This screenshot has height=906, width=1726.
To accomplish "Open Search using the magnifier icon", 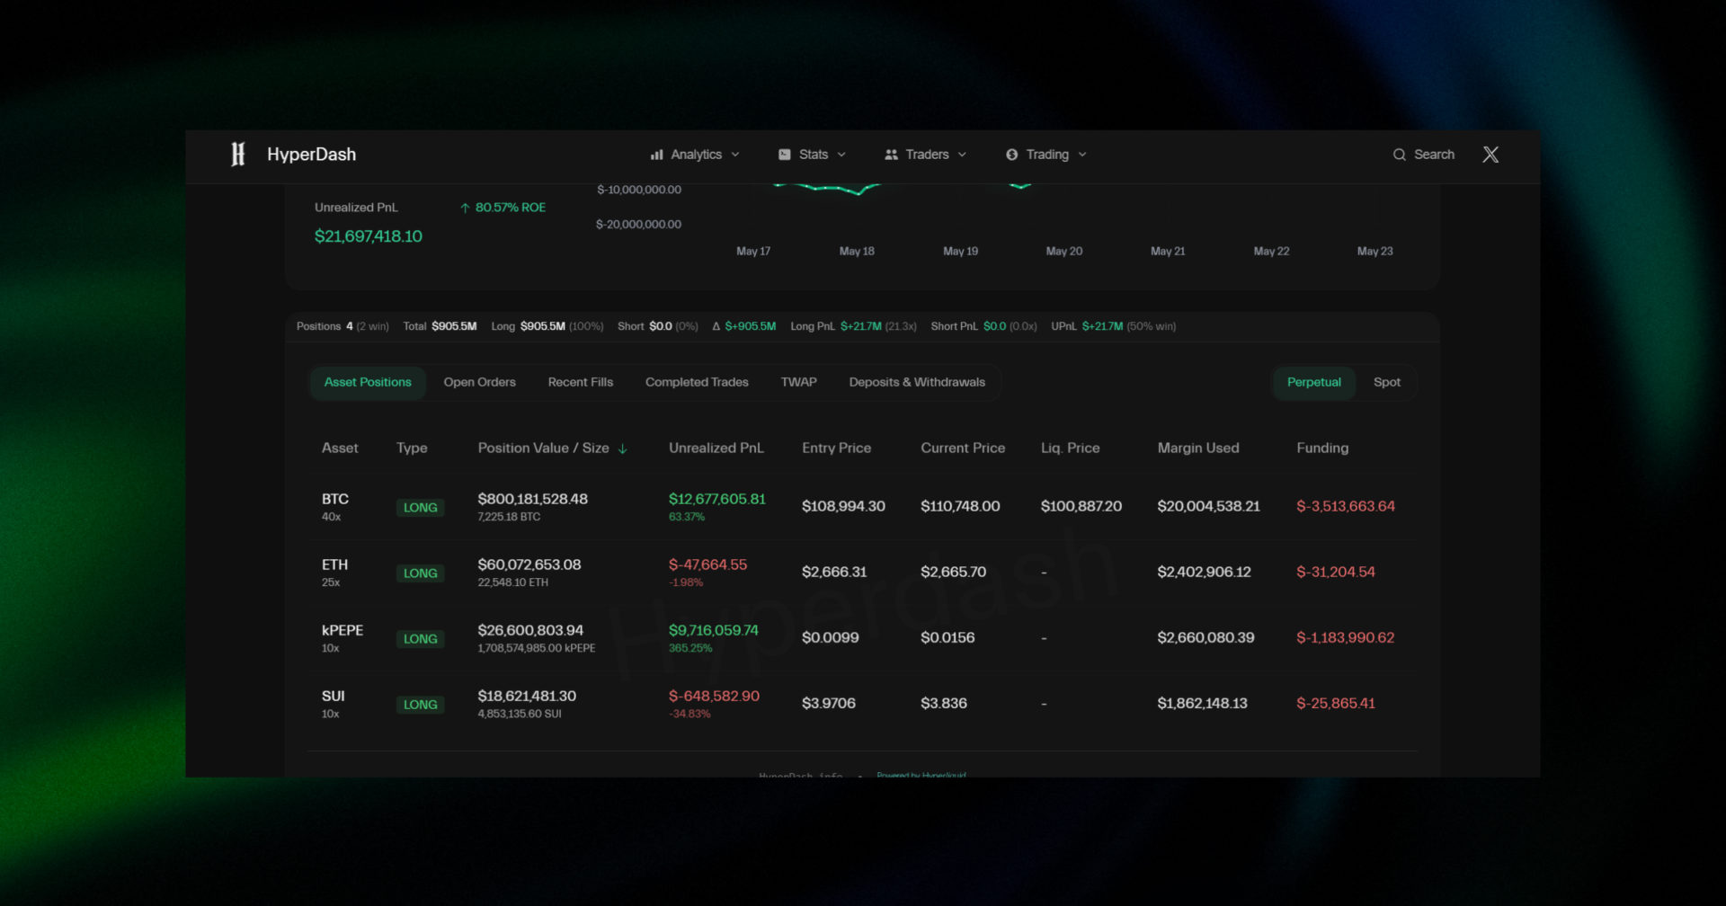I will point(1399,155).
